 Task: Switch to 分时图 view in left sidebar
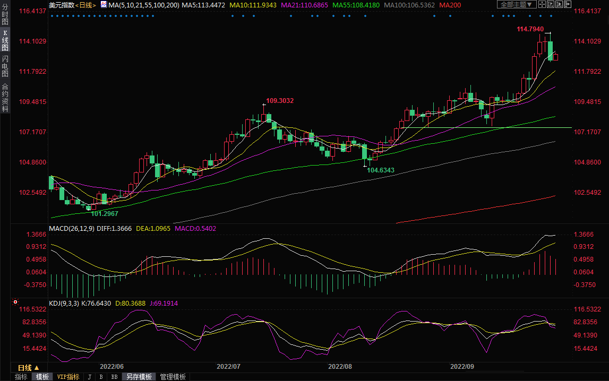click(x=5, y=17)
